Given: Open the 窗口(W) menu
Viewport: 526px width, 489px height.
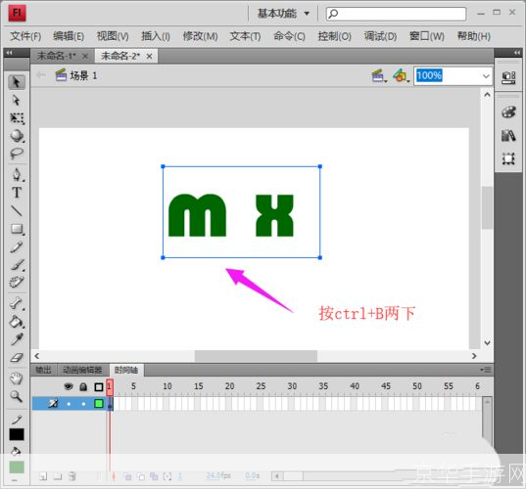Looking at the screenshot, I should [427, 36].
